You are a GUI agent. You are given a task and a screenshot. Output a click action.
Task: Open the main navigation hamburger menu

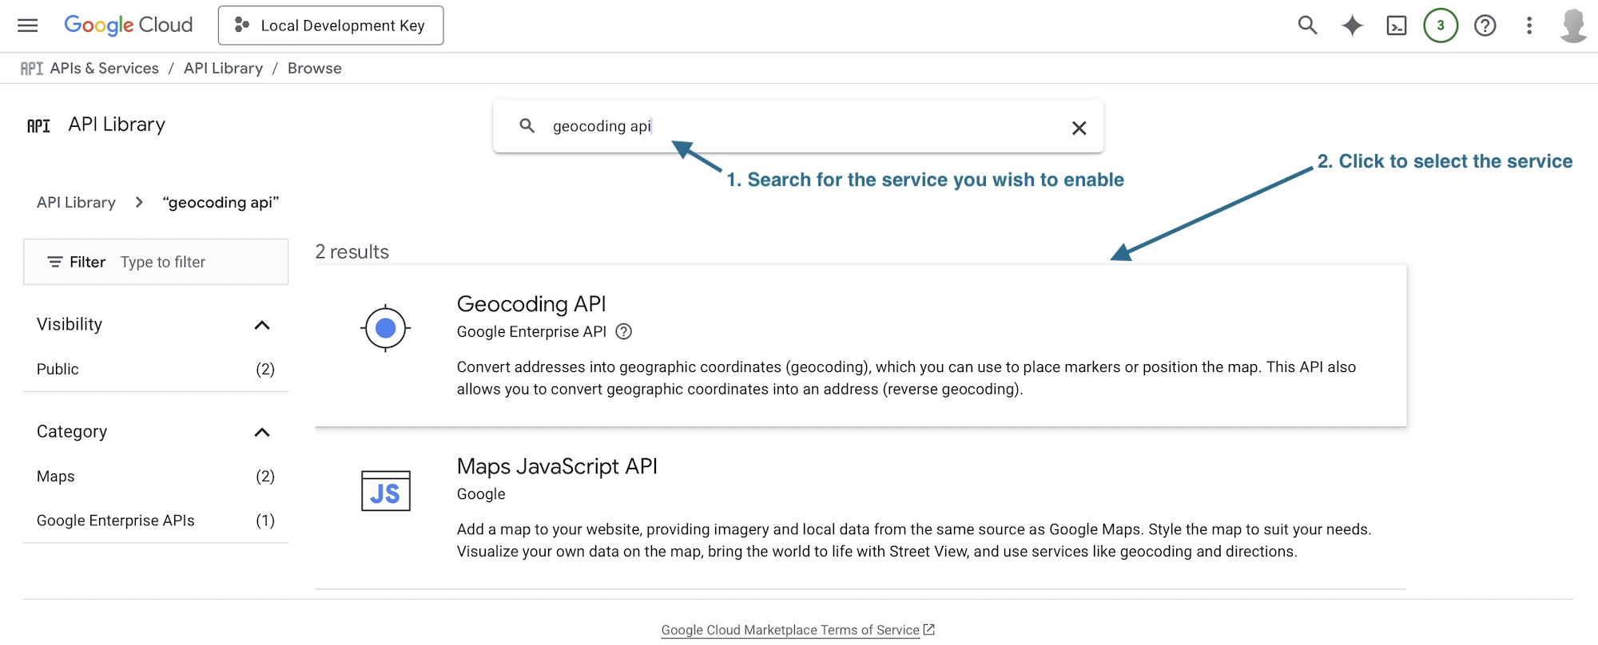point(28,26)
